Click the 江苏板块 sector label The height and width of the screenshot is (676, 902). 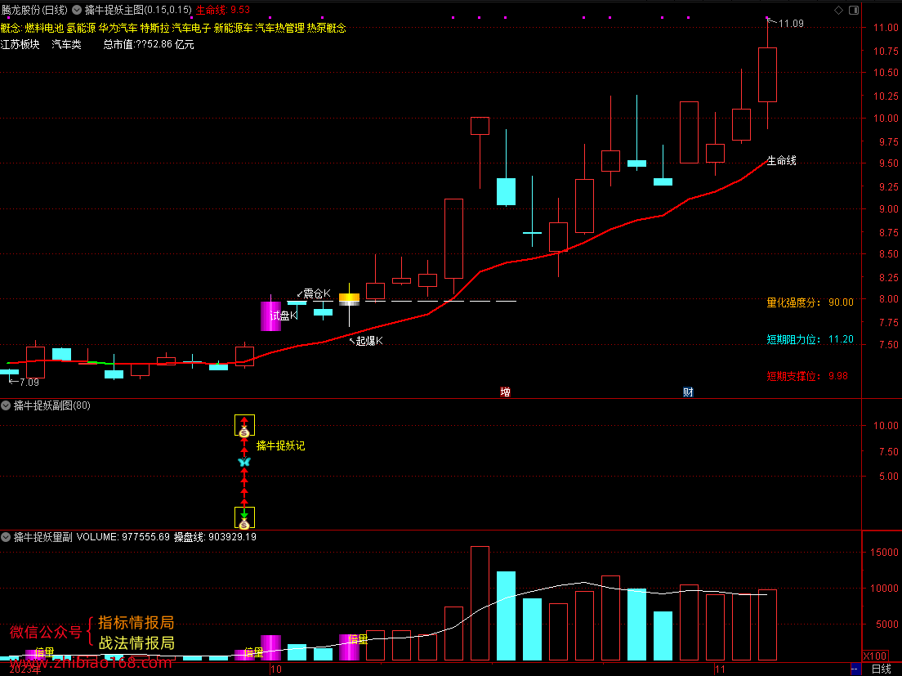point(20,44)
